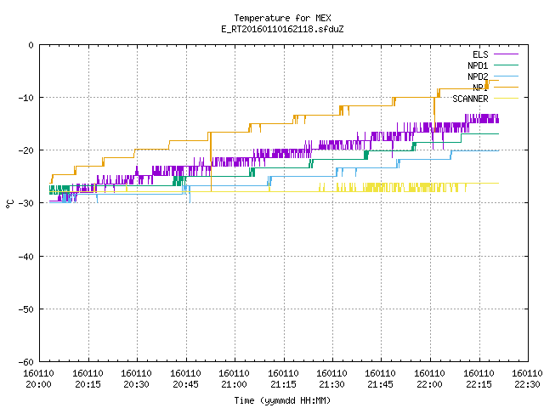Click the purple ELS legend line sample
The image size is (544, 408).
tap(506, 54)
